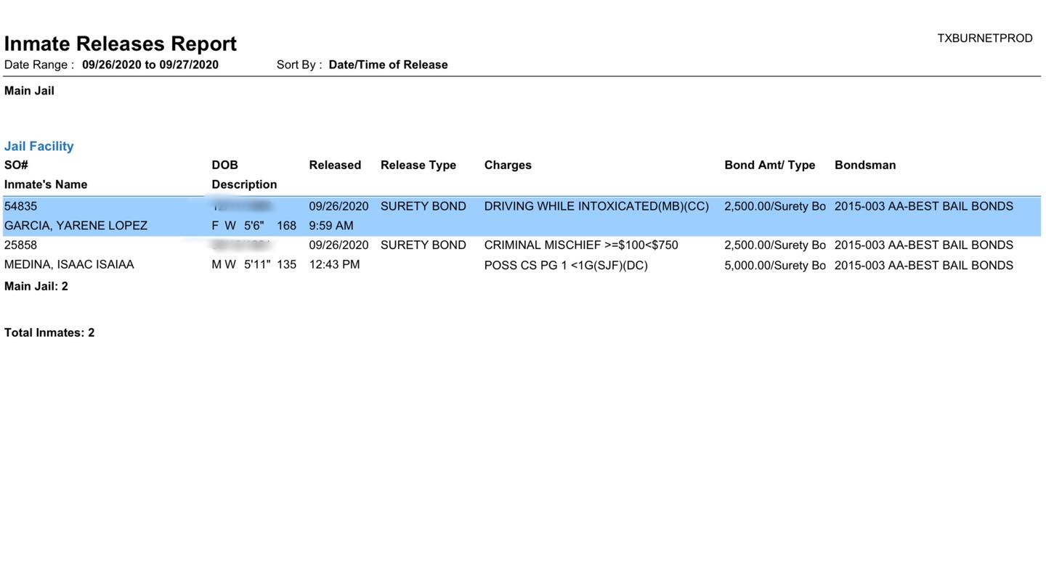Click the Description header

pyautogui.click(x=244, y=184)
